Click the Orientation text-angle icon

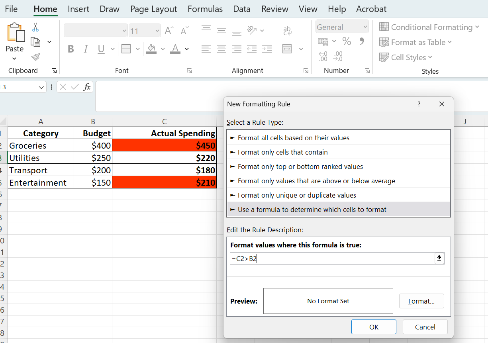[x=252, y=30]
